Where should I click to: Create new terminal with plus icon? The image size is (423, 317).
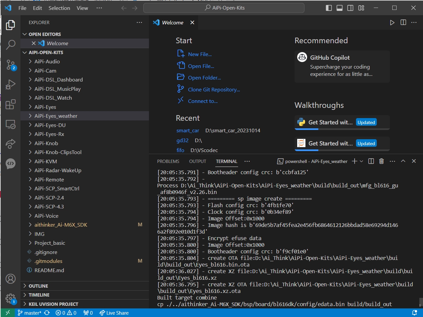[354, 161]
